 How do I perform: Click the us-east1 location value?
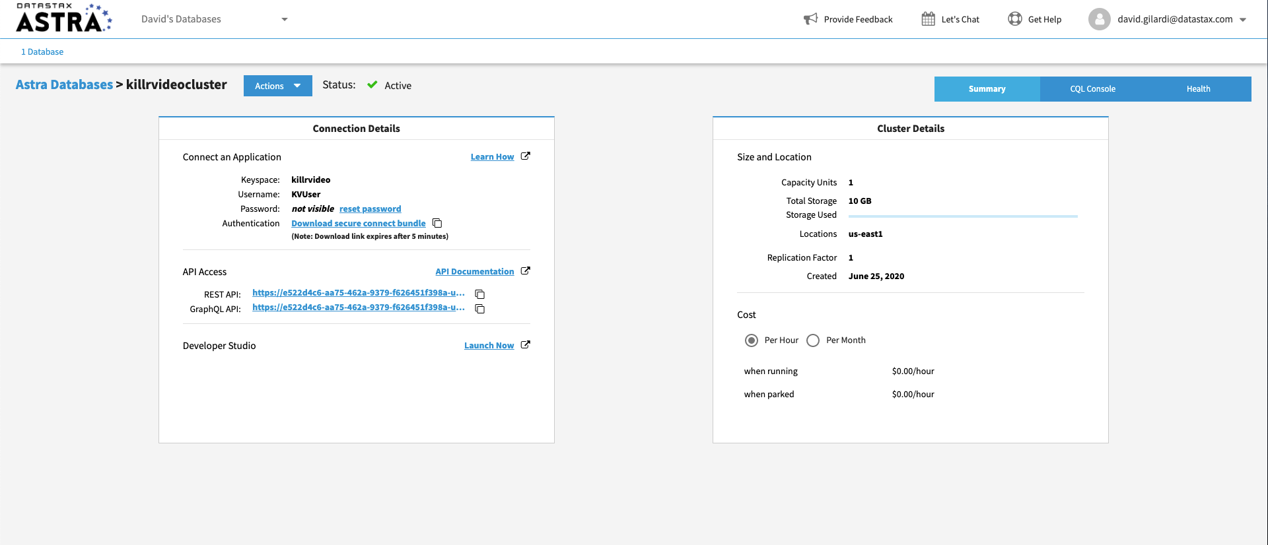point(865,234)
